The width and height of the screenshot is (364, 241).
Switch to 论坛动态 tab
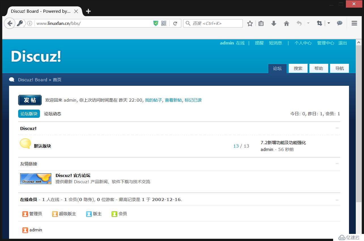[53, 114]
